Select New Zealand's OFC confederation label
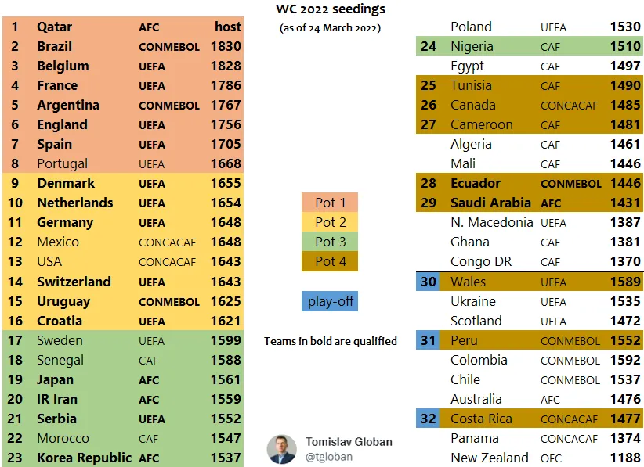 (551, 458)
